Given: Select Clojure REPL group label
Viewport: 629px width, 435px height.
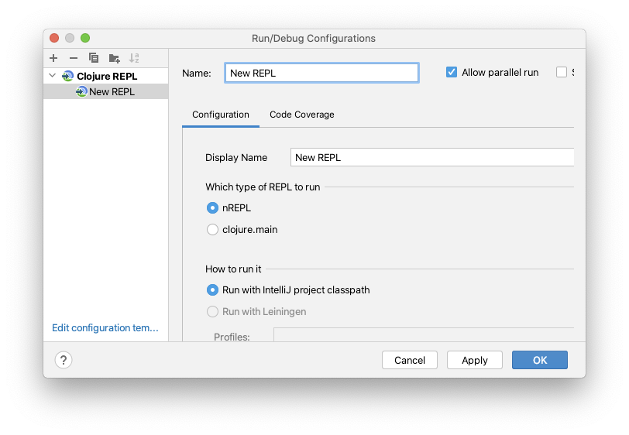Looking at the screenshot, I should pos(107,76).
